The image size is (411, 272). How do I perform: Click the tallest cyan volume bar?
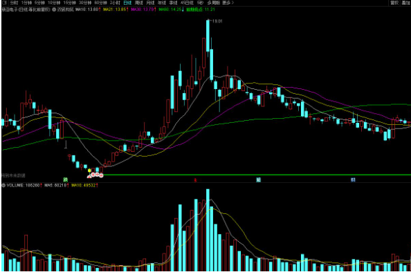click(x=208, y=230)
